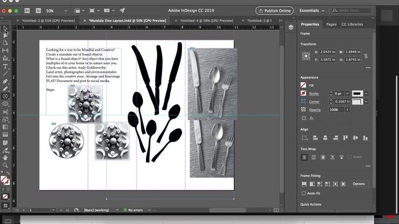
Task: Click the Publish Online button
Action: (274, 11)
